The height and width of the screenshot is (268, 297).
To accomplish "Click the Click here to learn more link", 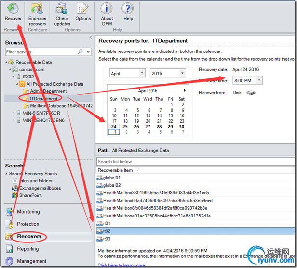I will click(121, 265).
